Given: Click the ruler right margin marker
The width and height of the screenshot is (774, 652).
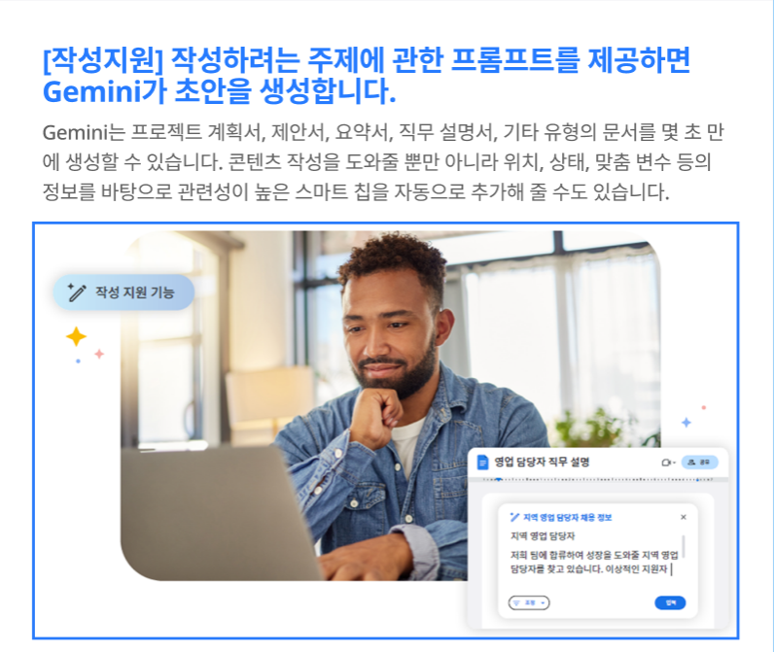Looking at the screenshot, I should tap(697, 479).
